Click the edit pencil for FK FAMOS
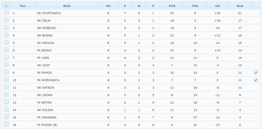The height and width of the screenshot is (129, 262). click(256, 73)
